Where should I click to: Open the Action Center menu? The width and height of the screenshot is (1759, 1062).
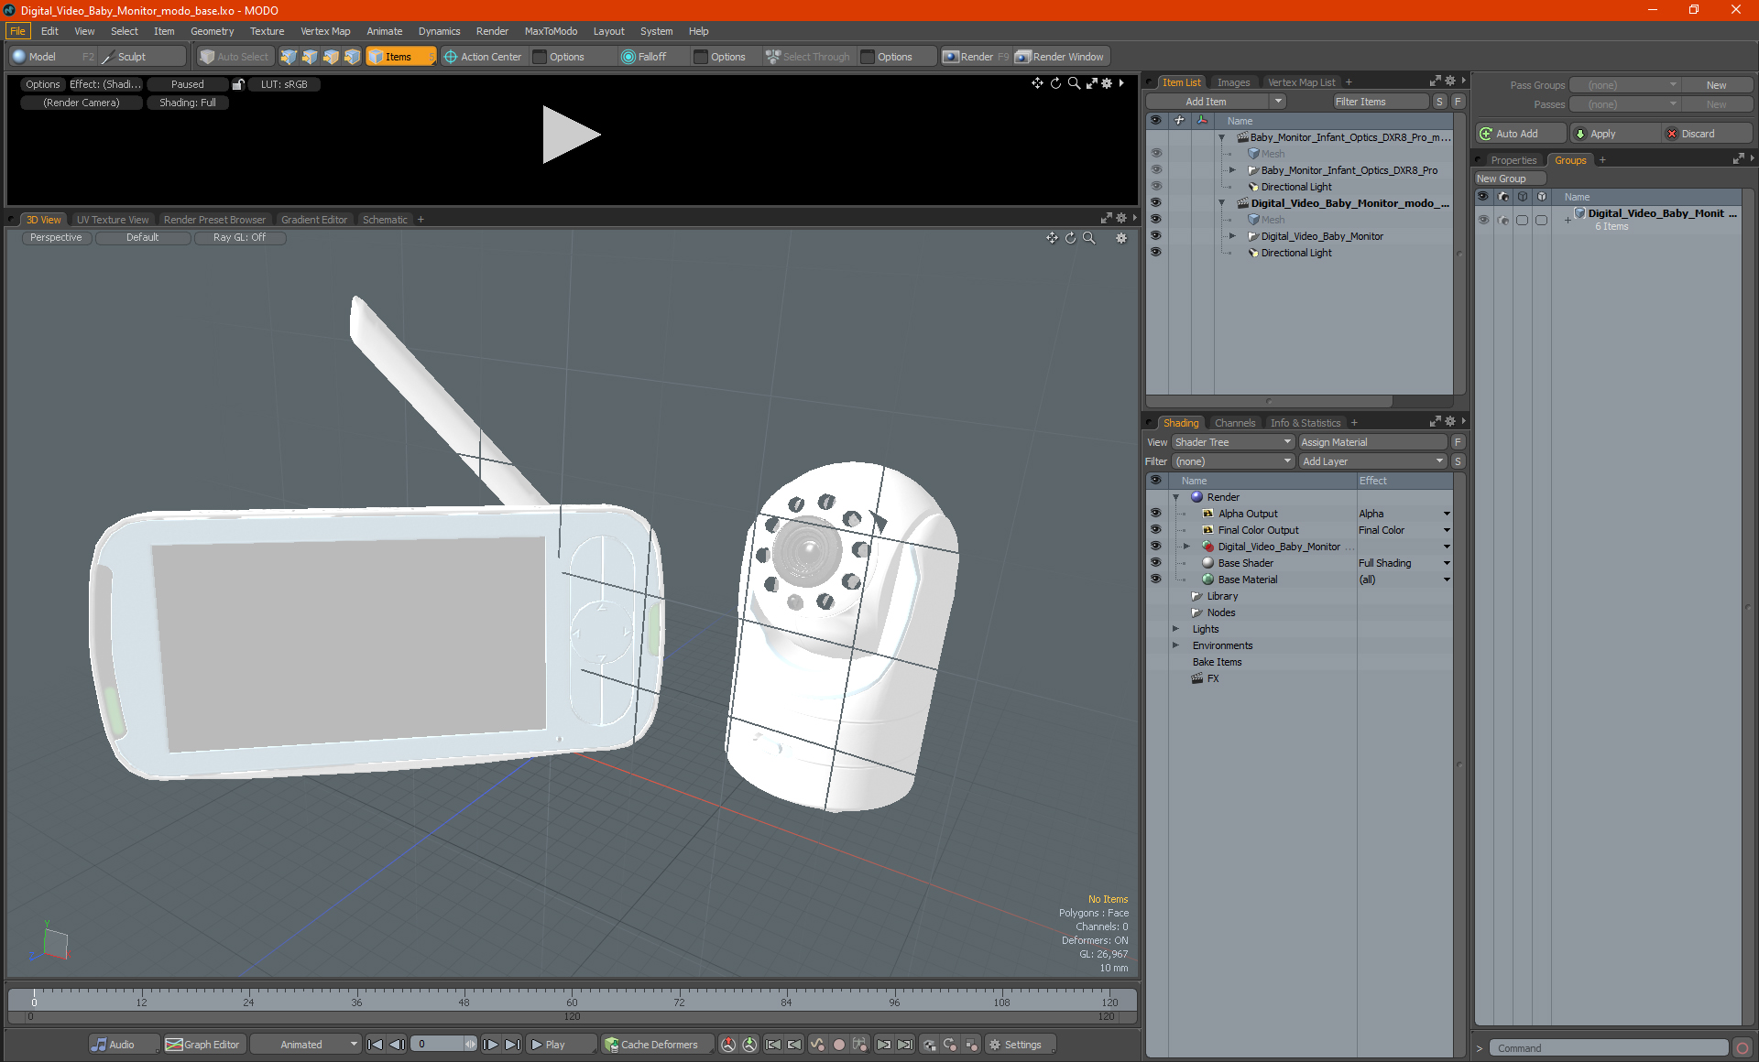[483, 57]
